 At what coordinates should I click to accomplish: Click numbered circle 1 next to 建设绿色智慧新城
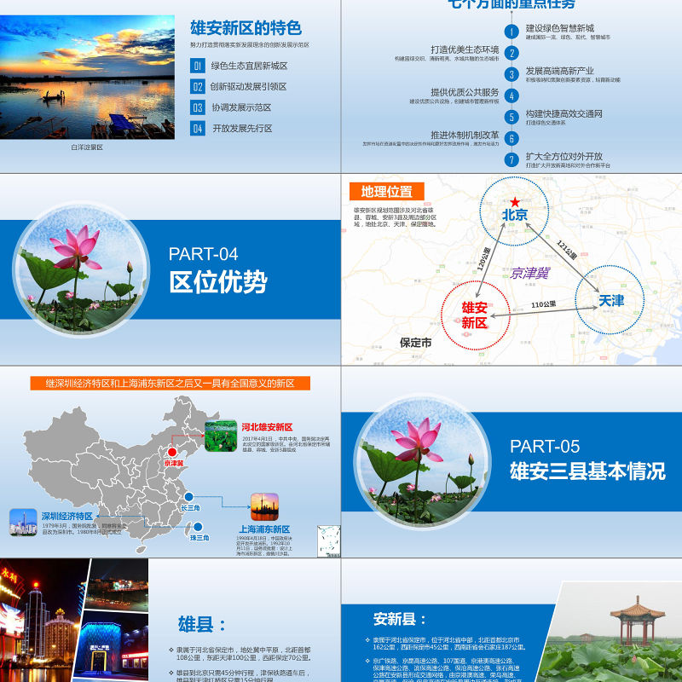tap(511, 32)
